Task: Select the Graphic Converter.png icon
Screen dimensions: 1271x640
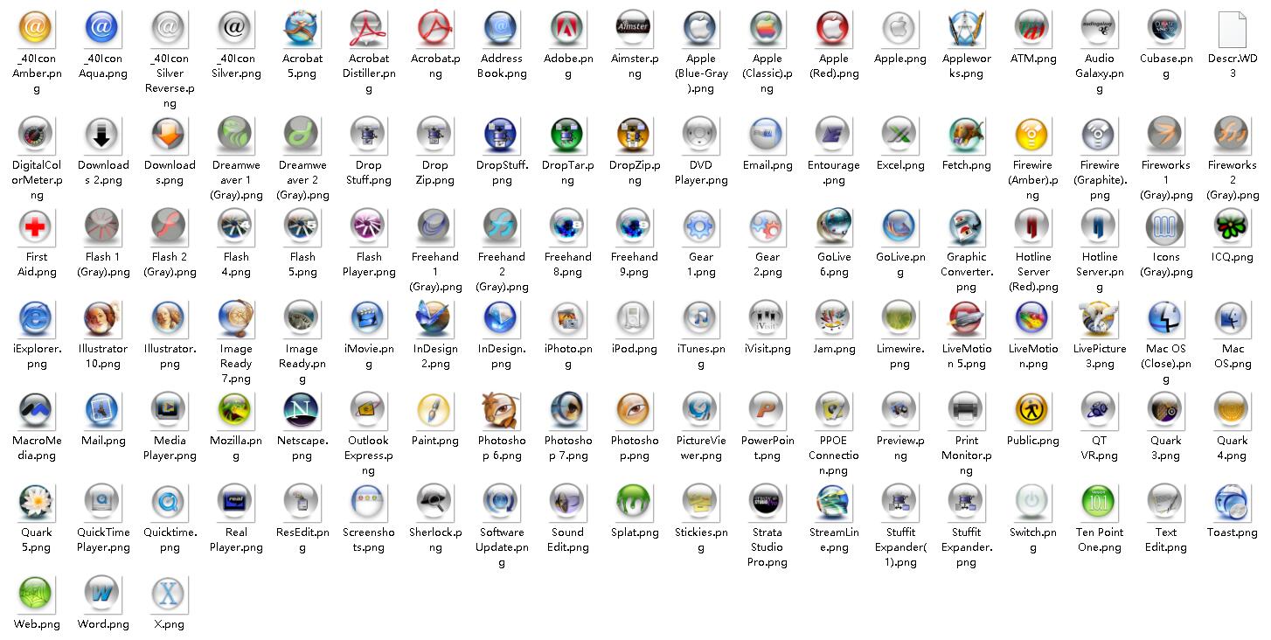Action: [966, 226]
